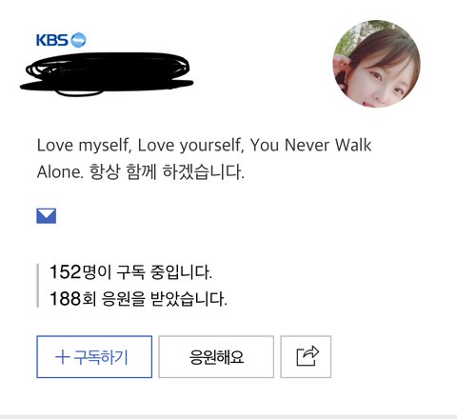
Task: Click the gray bar beside the stats
Action: coord(38,286)
